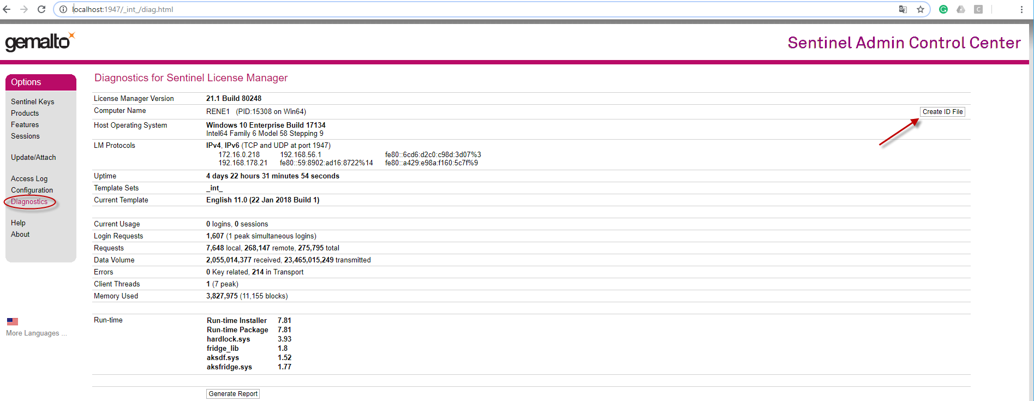Click the Generate Report button
This screenshot has height=401, width=1034.
[x=233, y=394]
